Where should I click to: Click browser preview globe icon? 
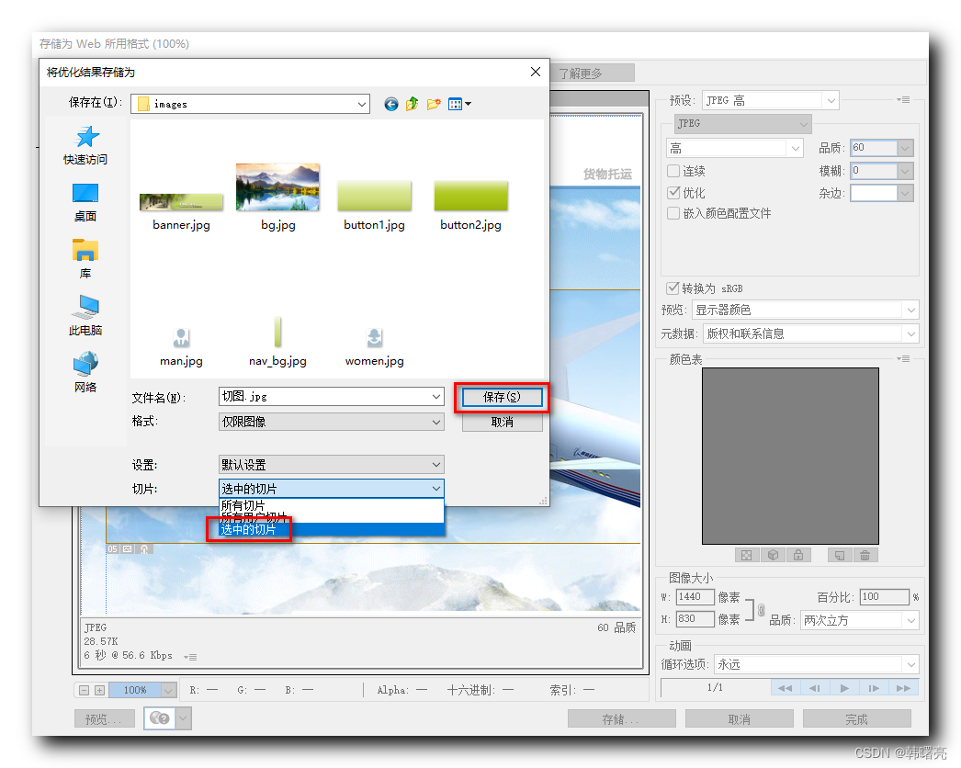[159, 717]
